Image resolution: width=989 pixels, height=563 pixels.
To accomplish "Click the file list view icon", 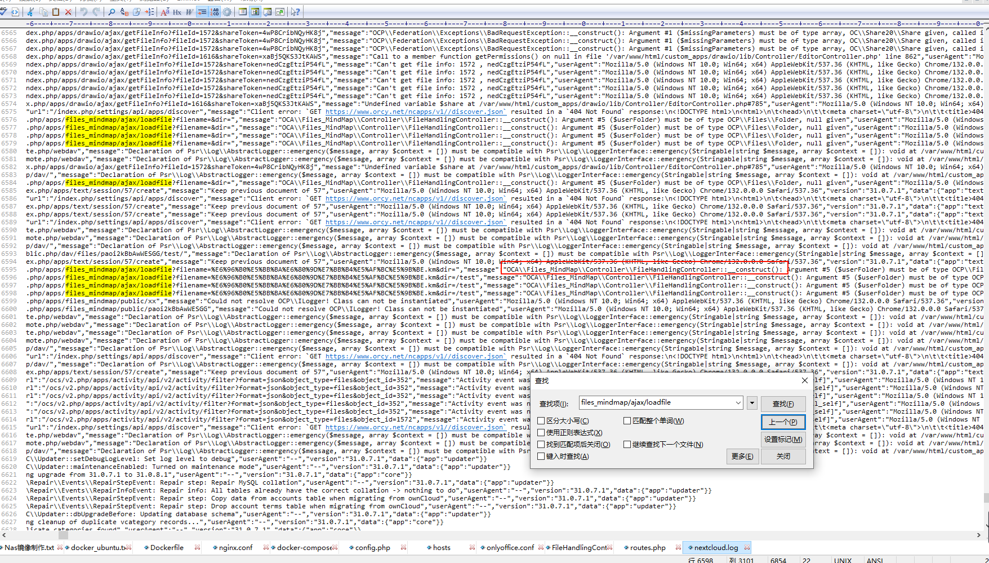I will [x=243, y=11].
